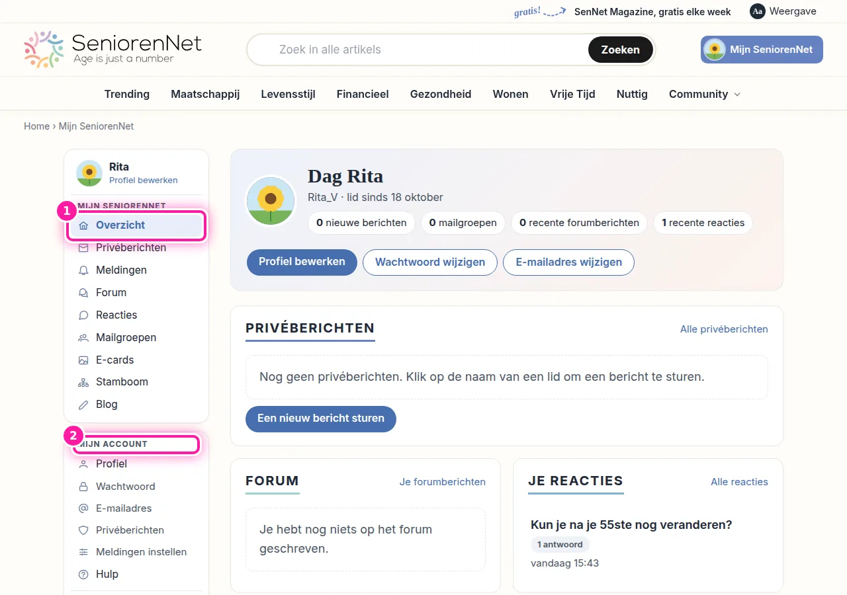
Task: Click the Overzicht home icon in sidebar
Action: (x=83, y=225)
